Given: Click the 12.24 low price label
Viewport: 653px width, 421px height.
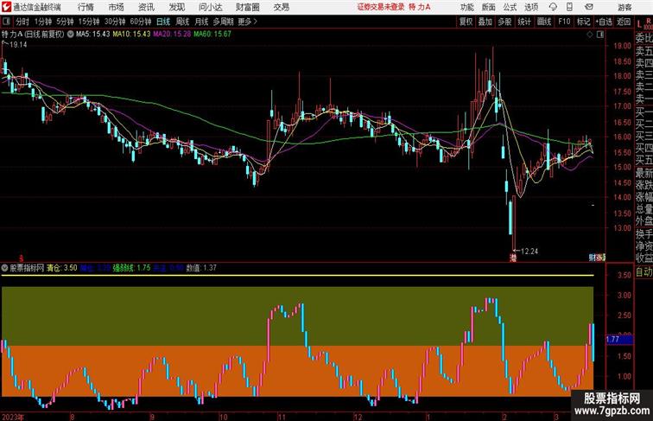Looking at the screenshot, I should click(529, 252).
